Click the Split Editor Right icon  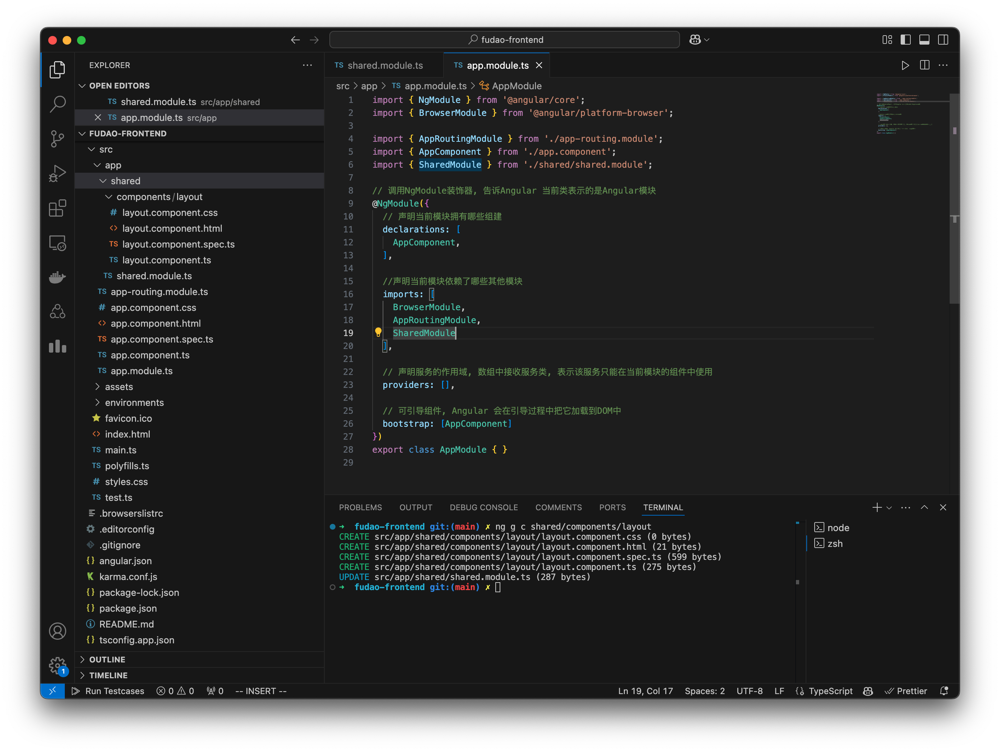(x=924, y=65)
